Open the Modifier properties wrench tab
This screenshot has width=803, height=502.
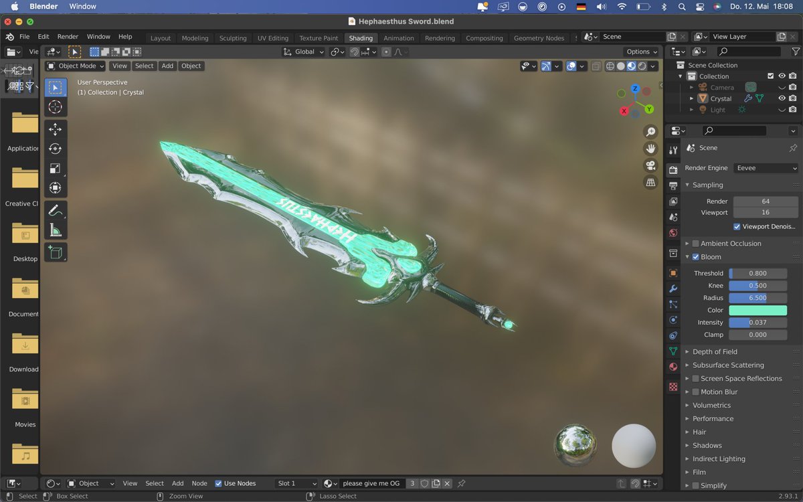673,288
